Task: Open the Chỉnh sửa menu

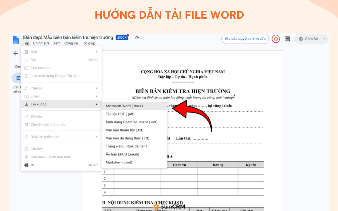Action: click(x=41, y=43)
